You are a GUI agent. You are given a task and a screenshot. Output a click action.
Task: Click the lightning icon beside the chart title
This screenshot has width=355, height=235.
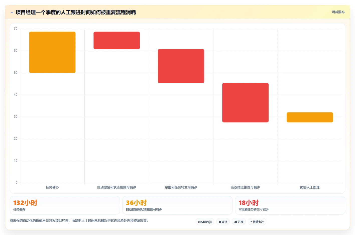pyautogui.click(x=12, y=12)
